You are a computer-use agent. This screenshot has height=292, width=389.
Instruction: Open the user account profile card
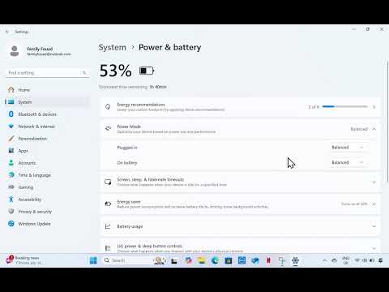[x=41, y=51]
